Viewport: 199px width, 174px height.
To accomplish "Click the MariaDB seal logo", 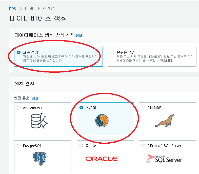I will (x=165, y=121).
